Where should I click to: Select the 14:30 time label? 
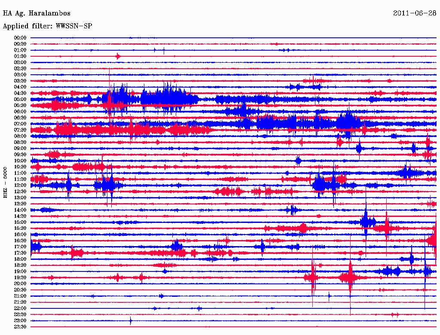[20, 216]
